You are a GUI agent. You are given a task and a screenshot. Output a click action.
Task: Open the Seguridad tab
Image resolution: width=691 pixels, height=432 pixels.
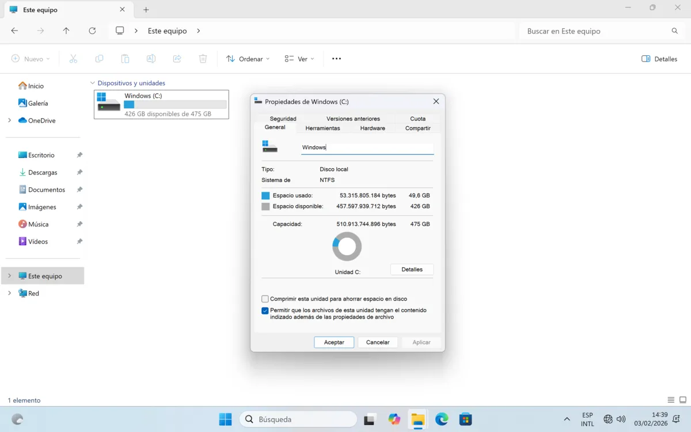[x=283, y=119]
